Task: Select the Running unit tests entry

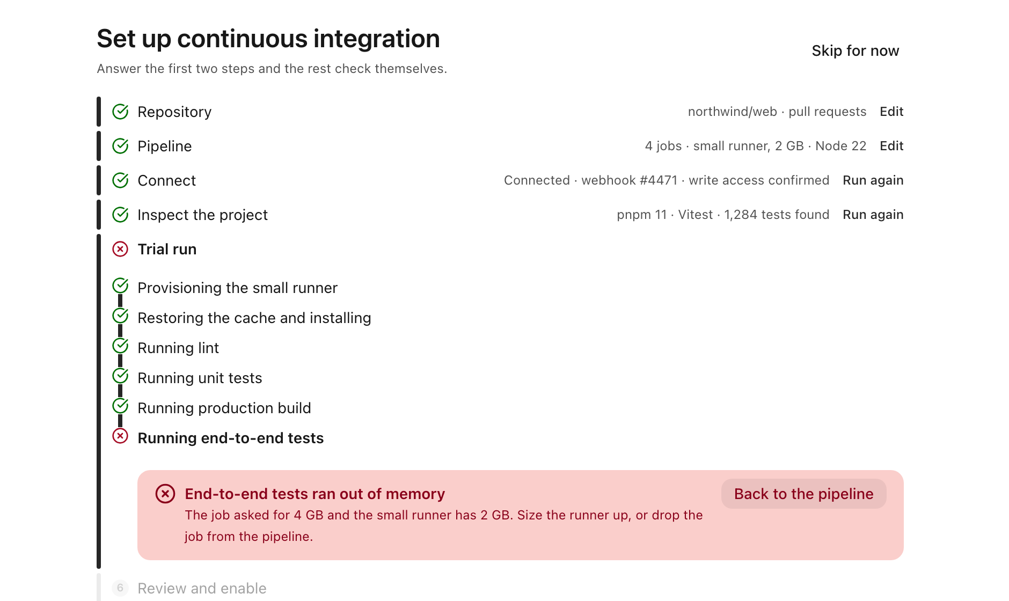Action: coord(200,378)
